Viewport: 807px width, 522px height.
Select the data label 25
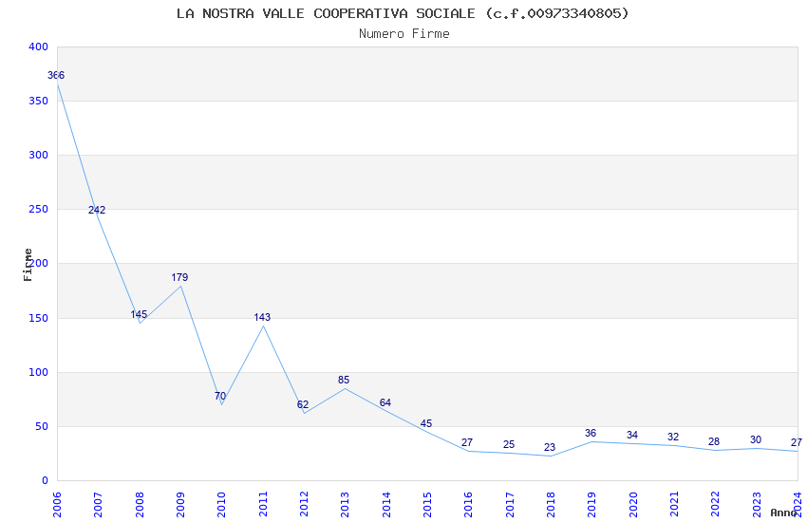click(x=509, y=444)
